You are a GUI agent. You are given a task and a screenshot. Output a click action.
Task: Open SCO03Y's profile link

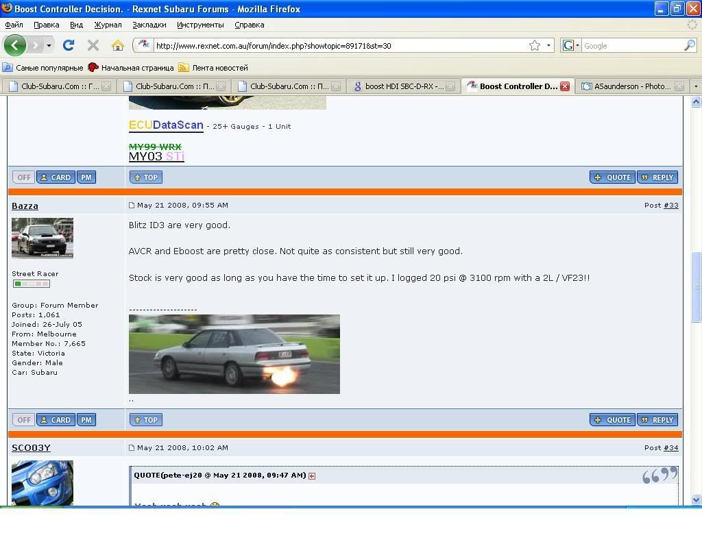click(31, 448)
